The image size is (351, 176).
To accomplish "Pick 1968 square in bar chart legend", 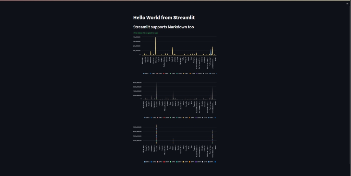I will click(190, 162).
